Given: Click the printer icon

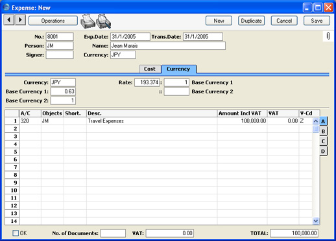Looking at the screenshot, I should click(88, 21).
